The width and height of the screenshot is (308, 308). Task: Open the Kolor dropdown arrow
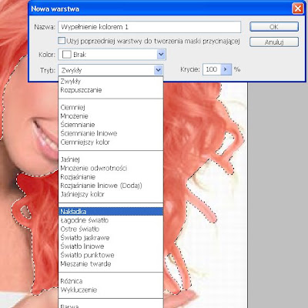click(x=161, y=55)
